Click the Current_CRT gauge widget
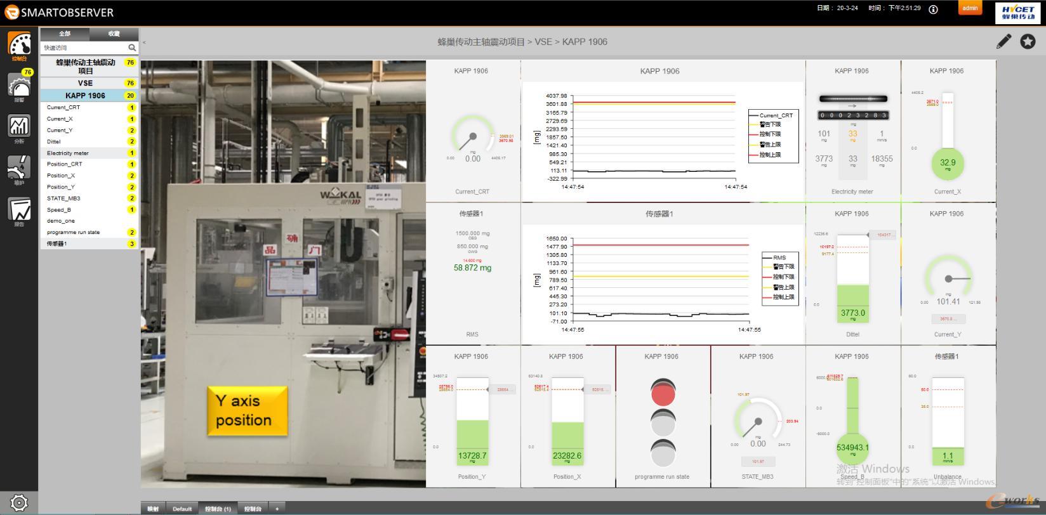This screenshot has height=515, width=1046. click(472, 131)
